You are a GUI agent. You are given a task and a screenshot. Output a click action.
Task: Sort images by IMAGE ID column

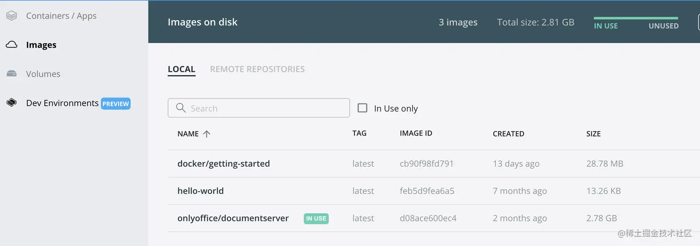[416, 133]
